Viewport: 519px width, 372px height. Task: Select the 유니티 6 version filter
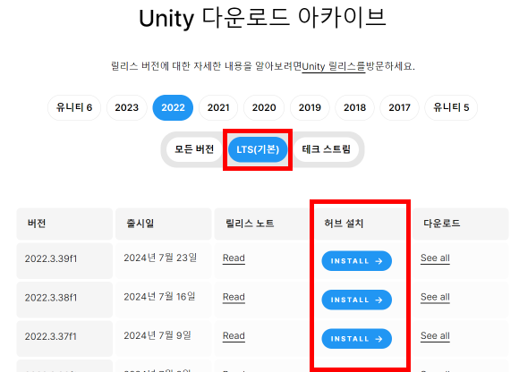[74, 107]
